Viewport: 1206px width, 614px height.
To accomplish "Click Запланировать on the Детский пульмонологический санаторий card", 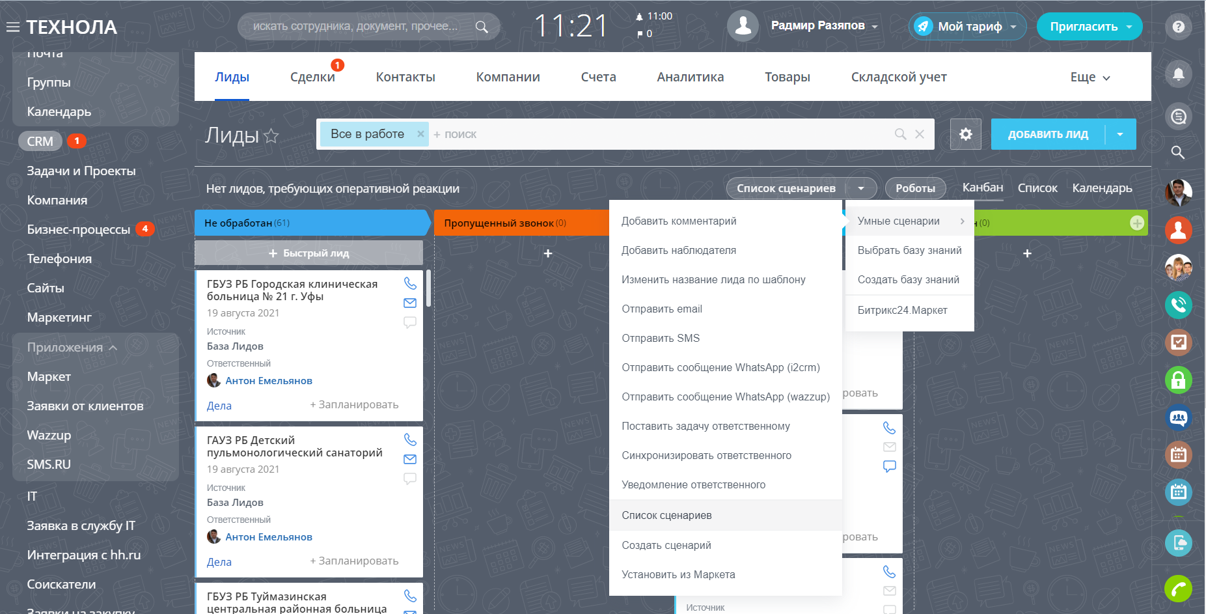I will point(354,561).
